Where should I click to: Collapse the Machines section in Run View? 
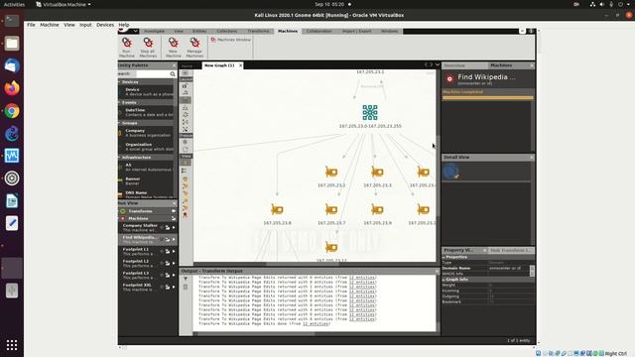click(x=174, y=218)
